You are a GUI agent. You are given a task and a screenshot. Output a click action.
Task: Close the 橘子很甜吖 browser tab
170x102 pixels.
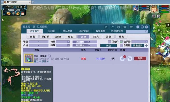pos(30,2)
